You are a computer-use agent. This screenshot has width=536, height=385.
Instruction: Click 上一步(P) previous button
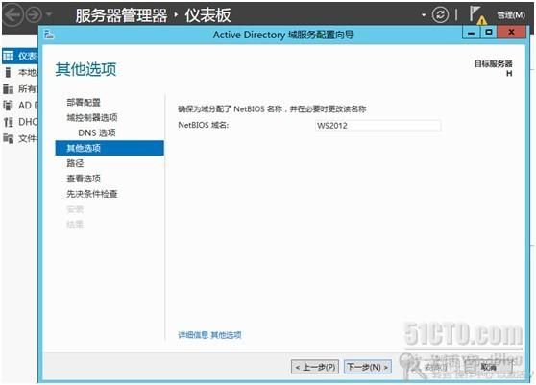(x=315, y=367)
